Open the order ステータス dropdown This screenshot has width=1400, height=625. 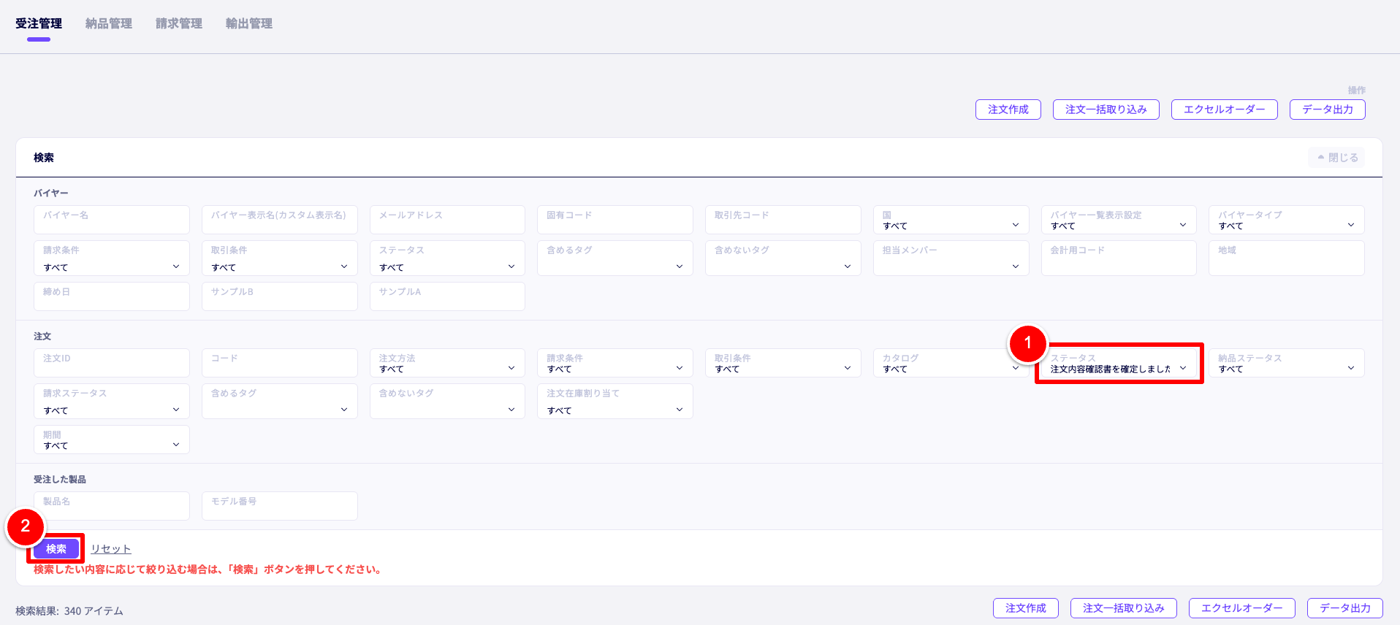[1118, 364]
